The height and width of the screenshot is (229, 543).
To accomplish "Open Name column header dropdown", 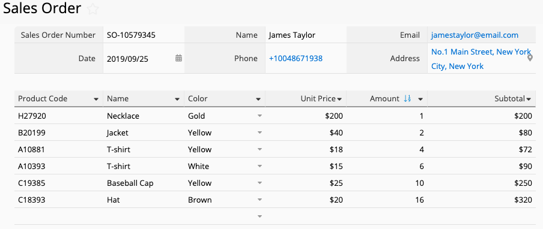I will tap(177, 100).
